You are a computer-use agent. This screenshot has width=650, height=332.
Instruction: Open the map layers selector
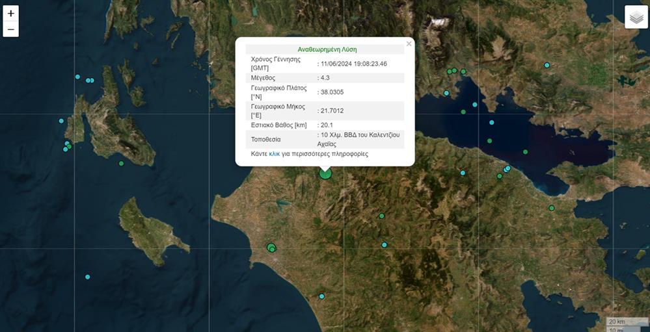click(636, 18)
